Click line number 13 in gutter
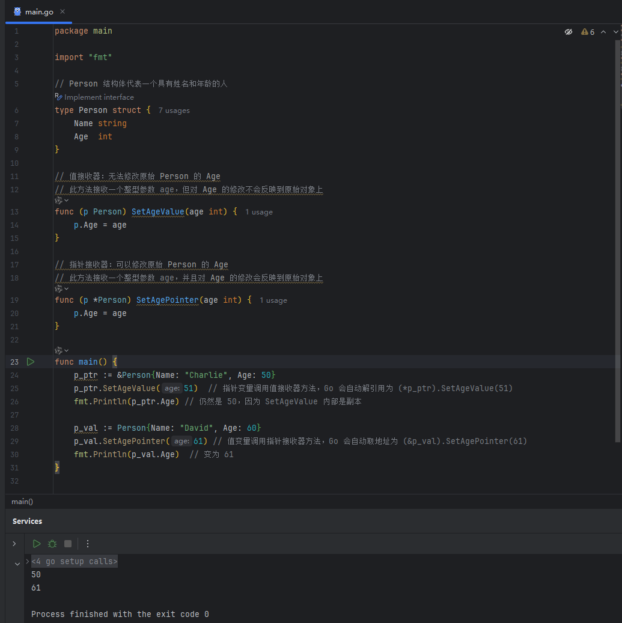622x623 pixels. click(x=14, y=212)
